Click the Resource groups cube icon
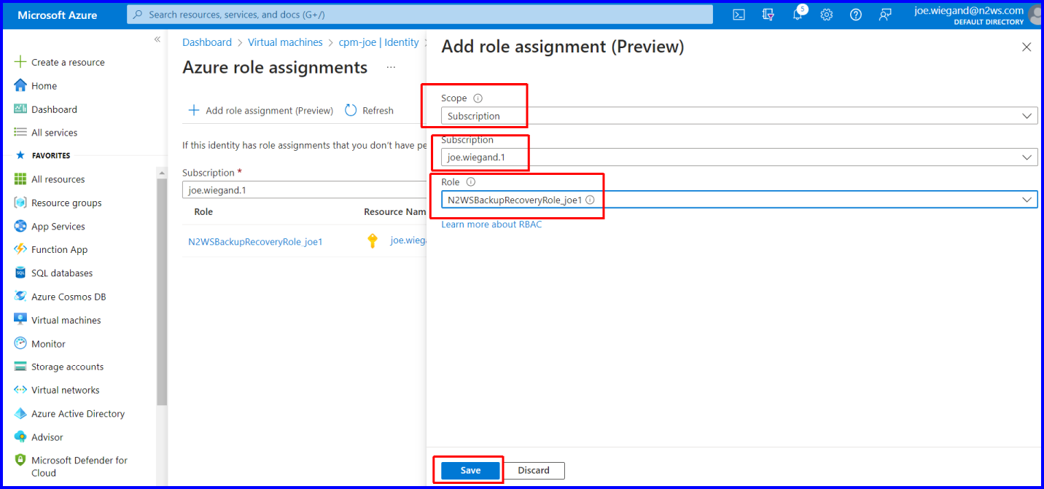This screenshot has width=1044, height=489. tap(20, 203)
